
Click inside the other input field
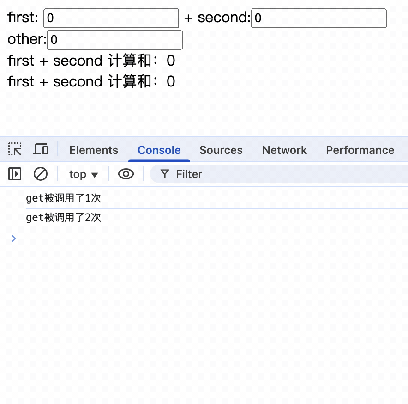[x=115, y=40]
